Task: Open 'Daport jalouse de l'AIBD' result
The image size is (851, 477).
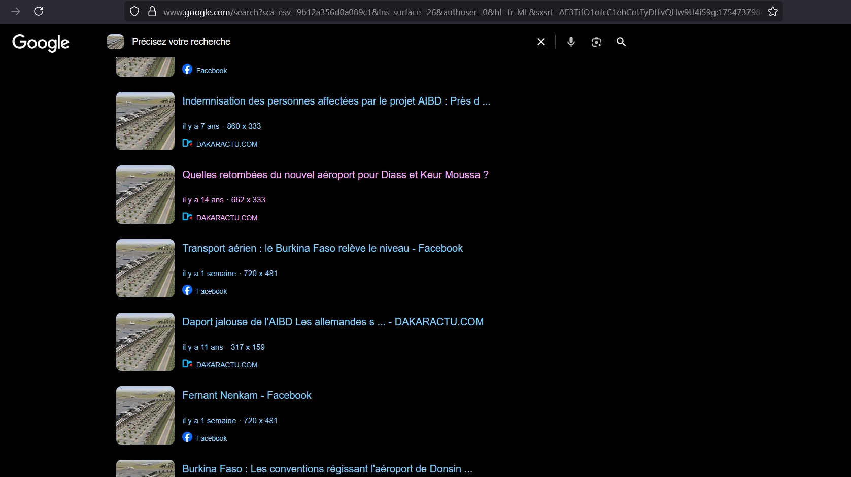Action: [332, 322]
